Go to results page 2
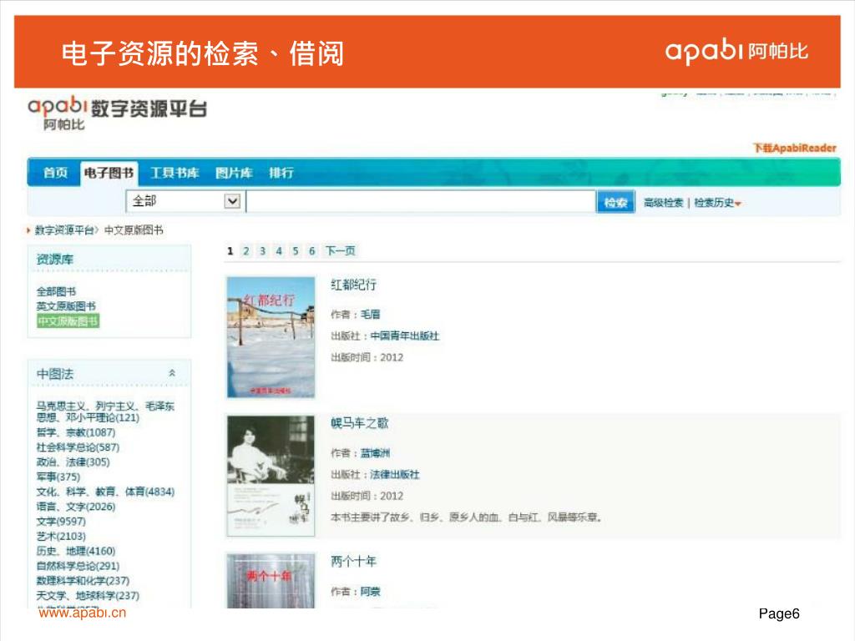Viewport: 855px width, 641px height. (246, 250)
